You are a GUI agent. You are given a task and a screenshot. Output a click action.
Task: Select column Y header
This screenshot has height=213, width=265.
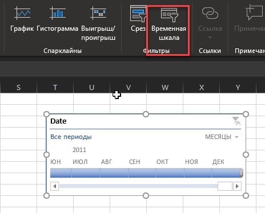pos(238,88)
